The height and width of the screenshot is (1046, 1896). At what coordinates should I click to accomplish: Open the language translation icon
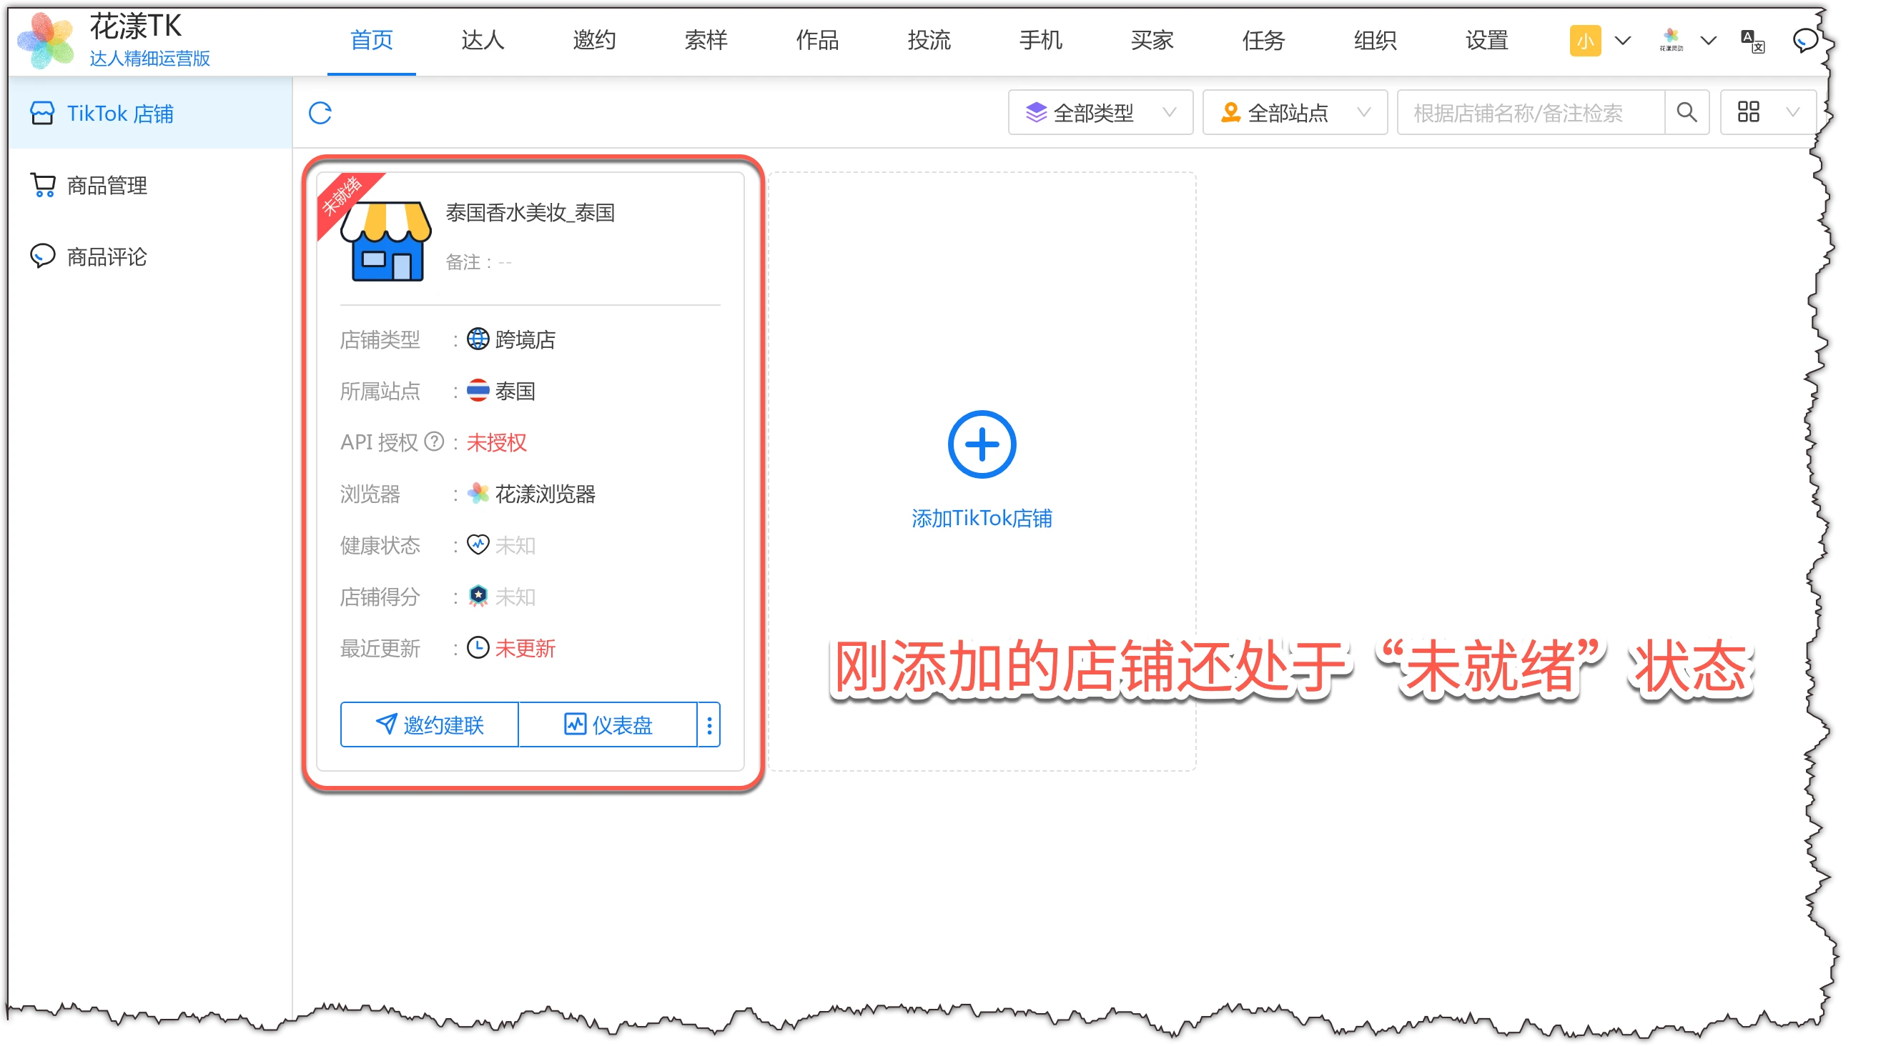(x=1752, y=41)
